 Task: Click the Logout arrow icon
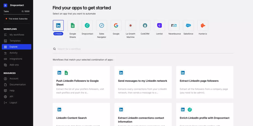(x=6, y=103)
